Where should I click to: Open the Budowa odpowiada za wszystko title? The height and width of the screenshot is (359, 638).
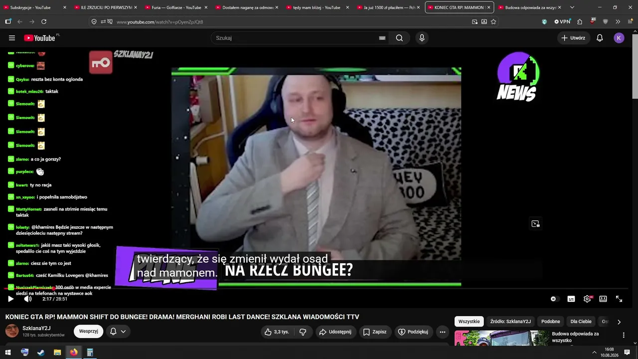pyautogui.click(x=575, y=337)
